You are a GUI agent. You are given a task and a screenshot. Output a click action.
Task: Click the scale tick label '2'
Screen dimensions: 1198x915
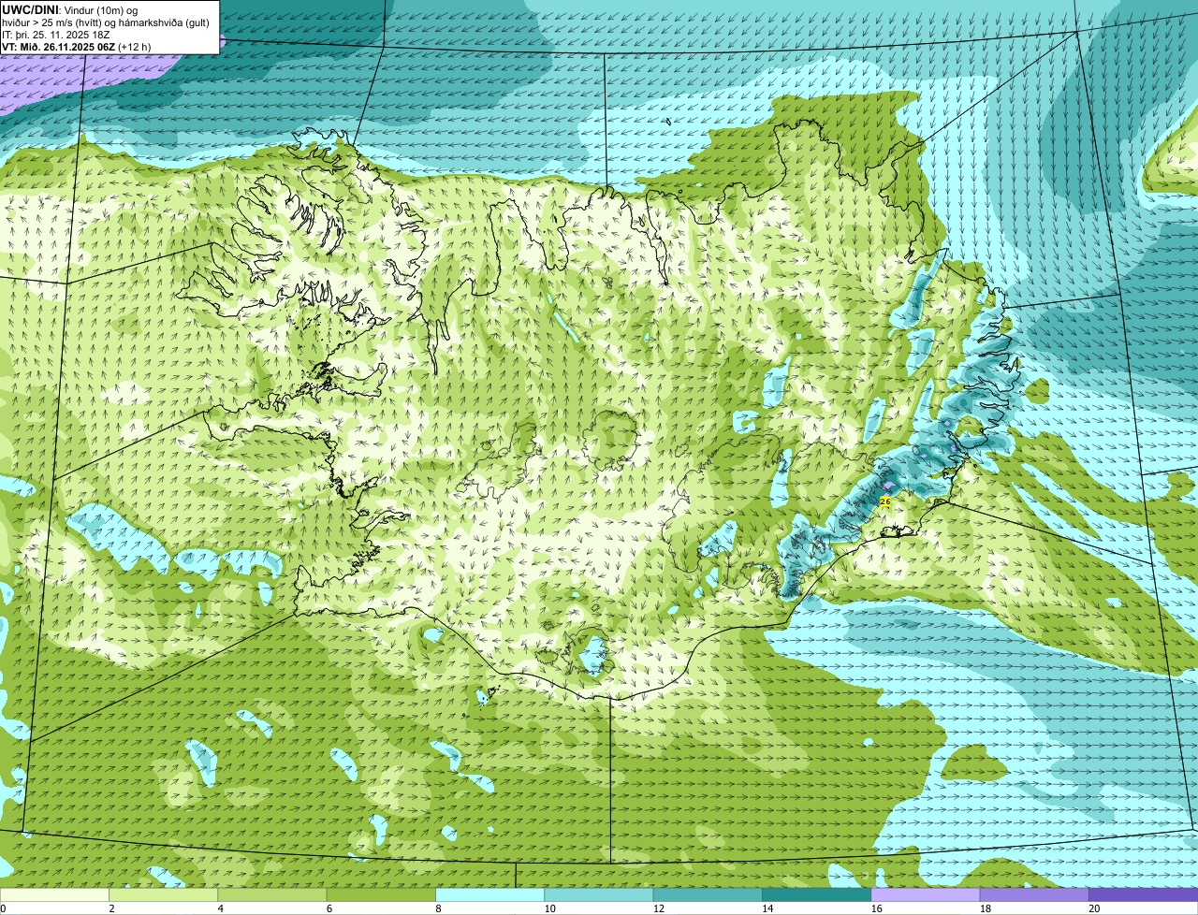pyautogui.click(x=111, y=908)
